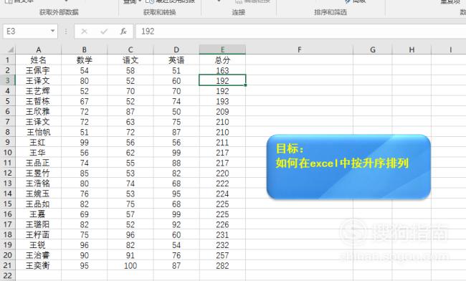
Task: Select 王译文 in row 3
Action: (38, 80)
